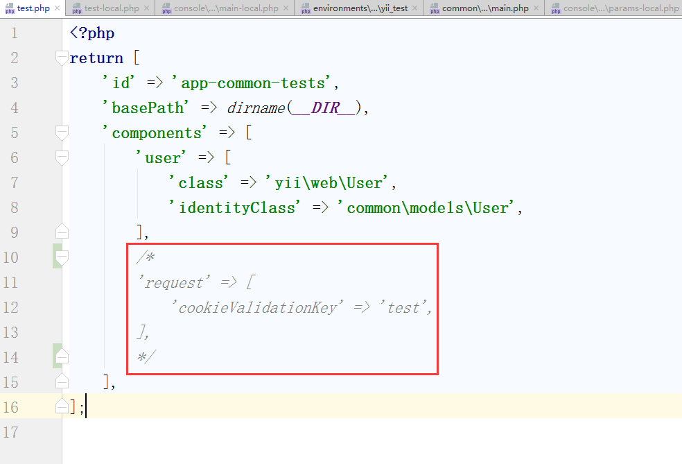682x464 pixels.
Task: Close the common main.php tab
Action: tap(536, 9)
